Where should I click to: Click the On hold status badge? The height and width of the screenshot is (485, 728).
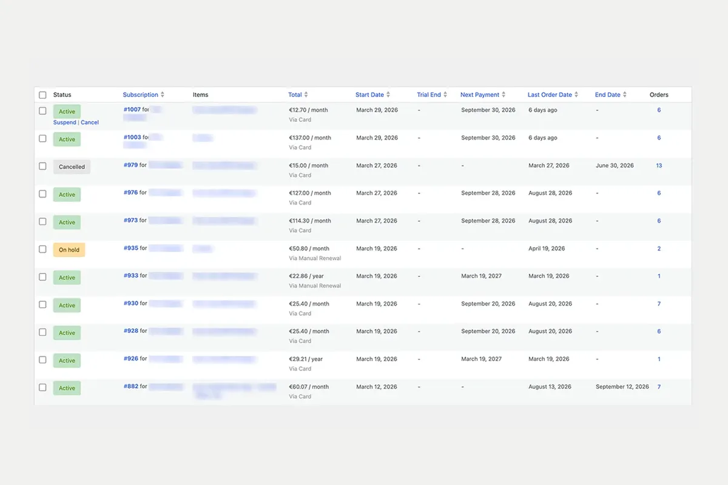point(69,250)
